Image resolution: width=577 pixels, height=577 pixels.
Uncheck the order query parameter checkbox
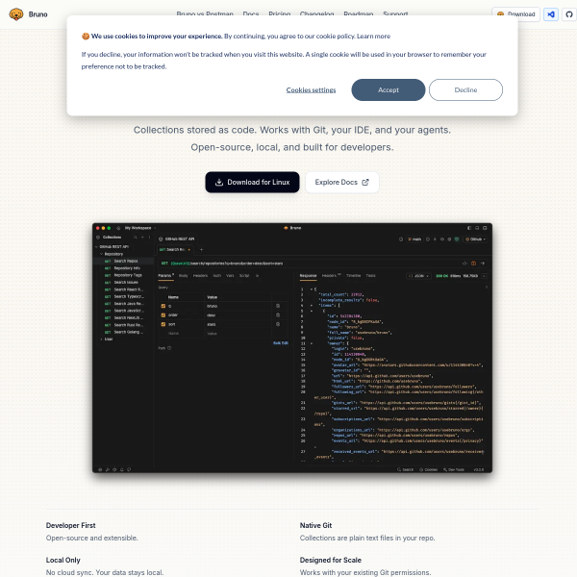163,315
